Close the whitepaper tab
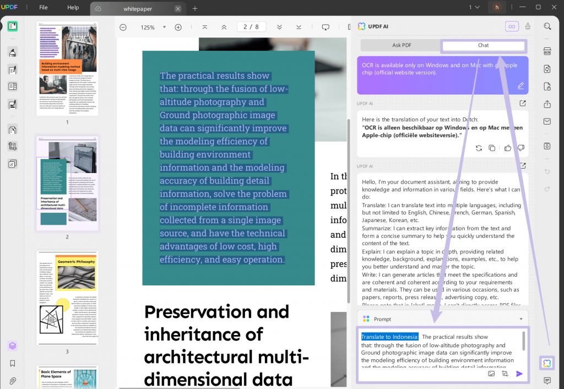The width and height of the screenshot is (564, 389). click(x=178, y=9)
